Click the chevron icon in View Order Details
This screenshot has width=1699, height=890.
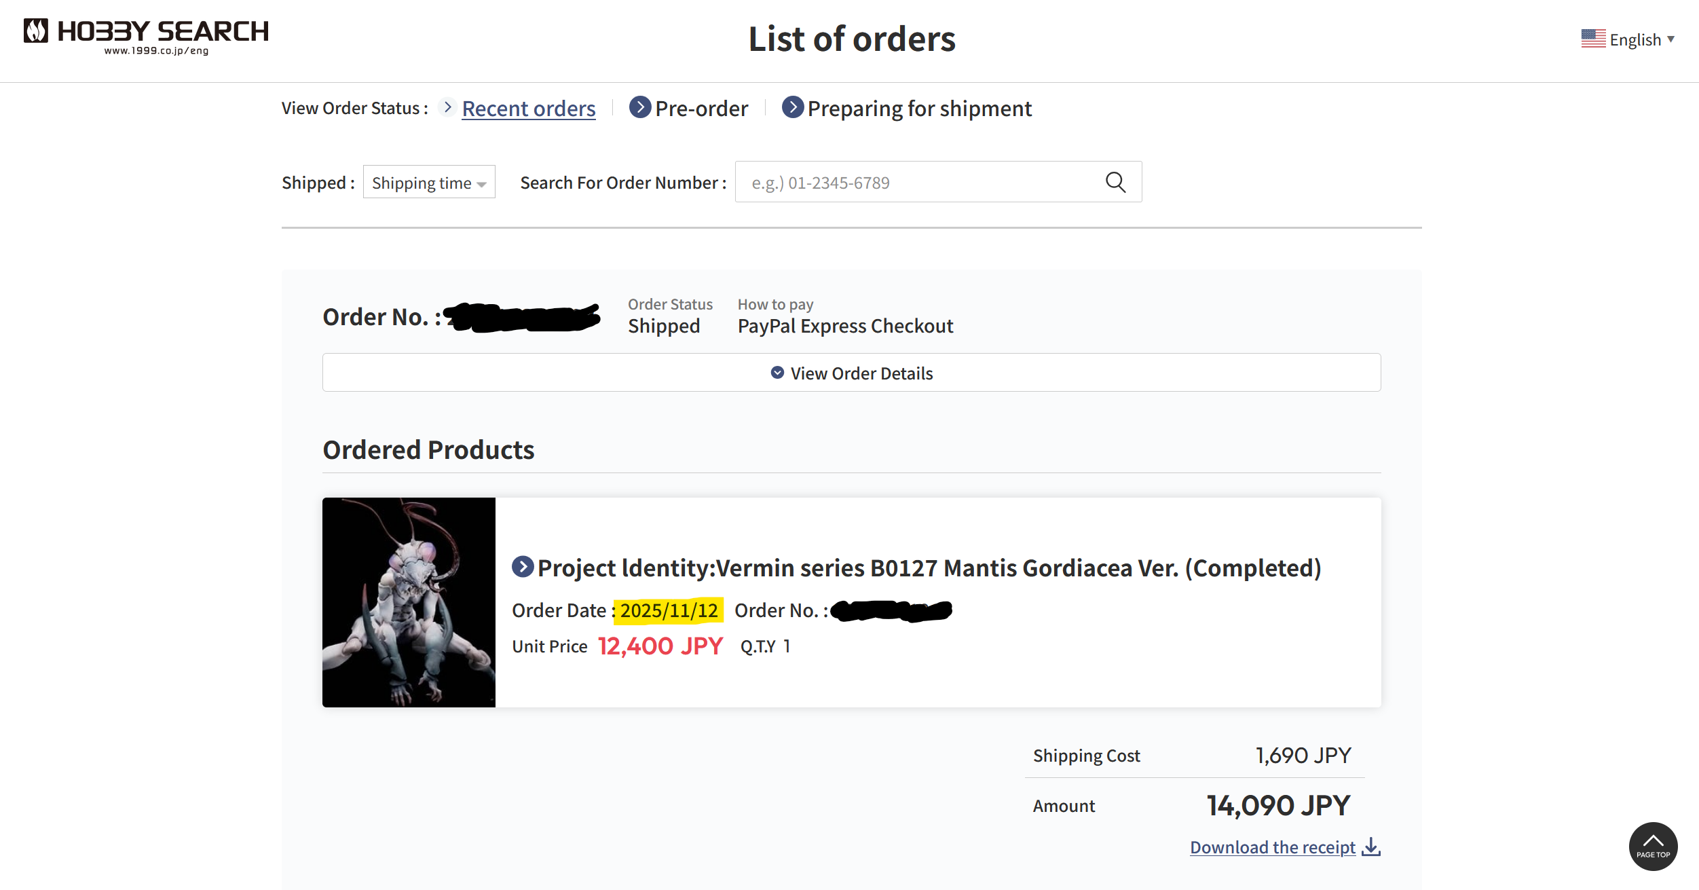coord(777,373)
